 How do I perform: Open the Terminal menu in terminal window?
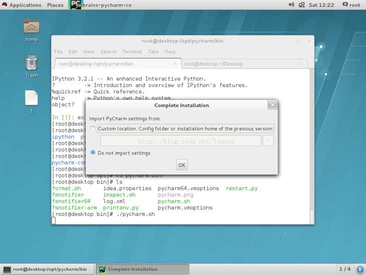pos(132,52)
